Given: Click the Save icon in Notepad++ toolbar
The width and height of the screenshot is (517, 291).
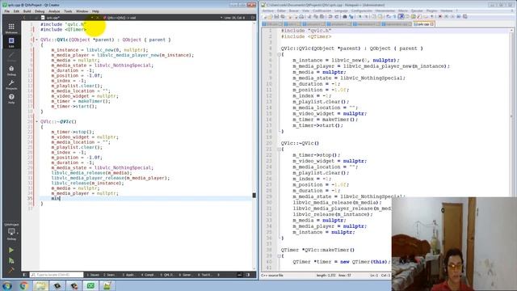Looking at the screenshot, I should [x=276, y=16].
